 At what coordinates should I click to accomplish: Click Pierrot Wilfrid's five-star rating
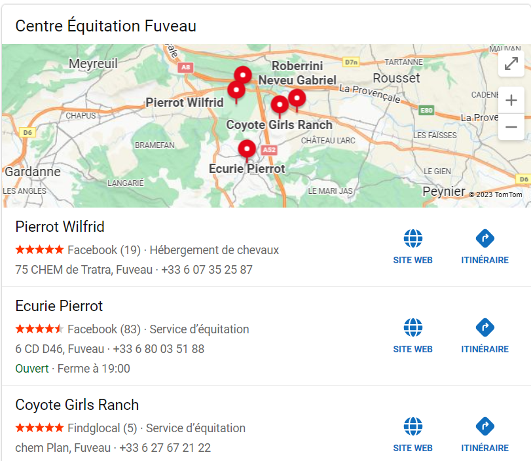click(39, 250)
